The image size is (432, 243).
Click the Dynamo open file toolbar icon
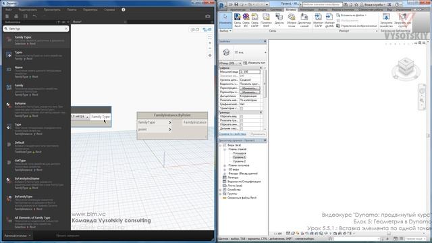click(16, 16)
